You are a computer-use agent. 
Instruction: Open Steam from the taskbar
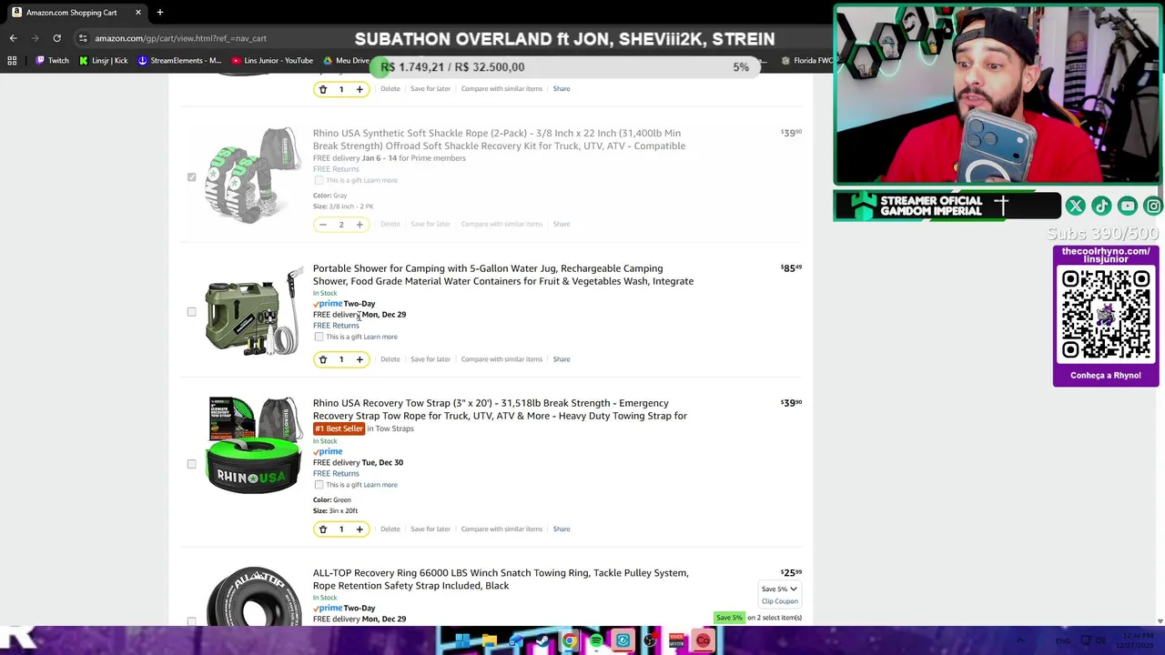542,640
